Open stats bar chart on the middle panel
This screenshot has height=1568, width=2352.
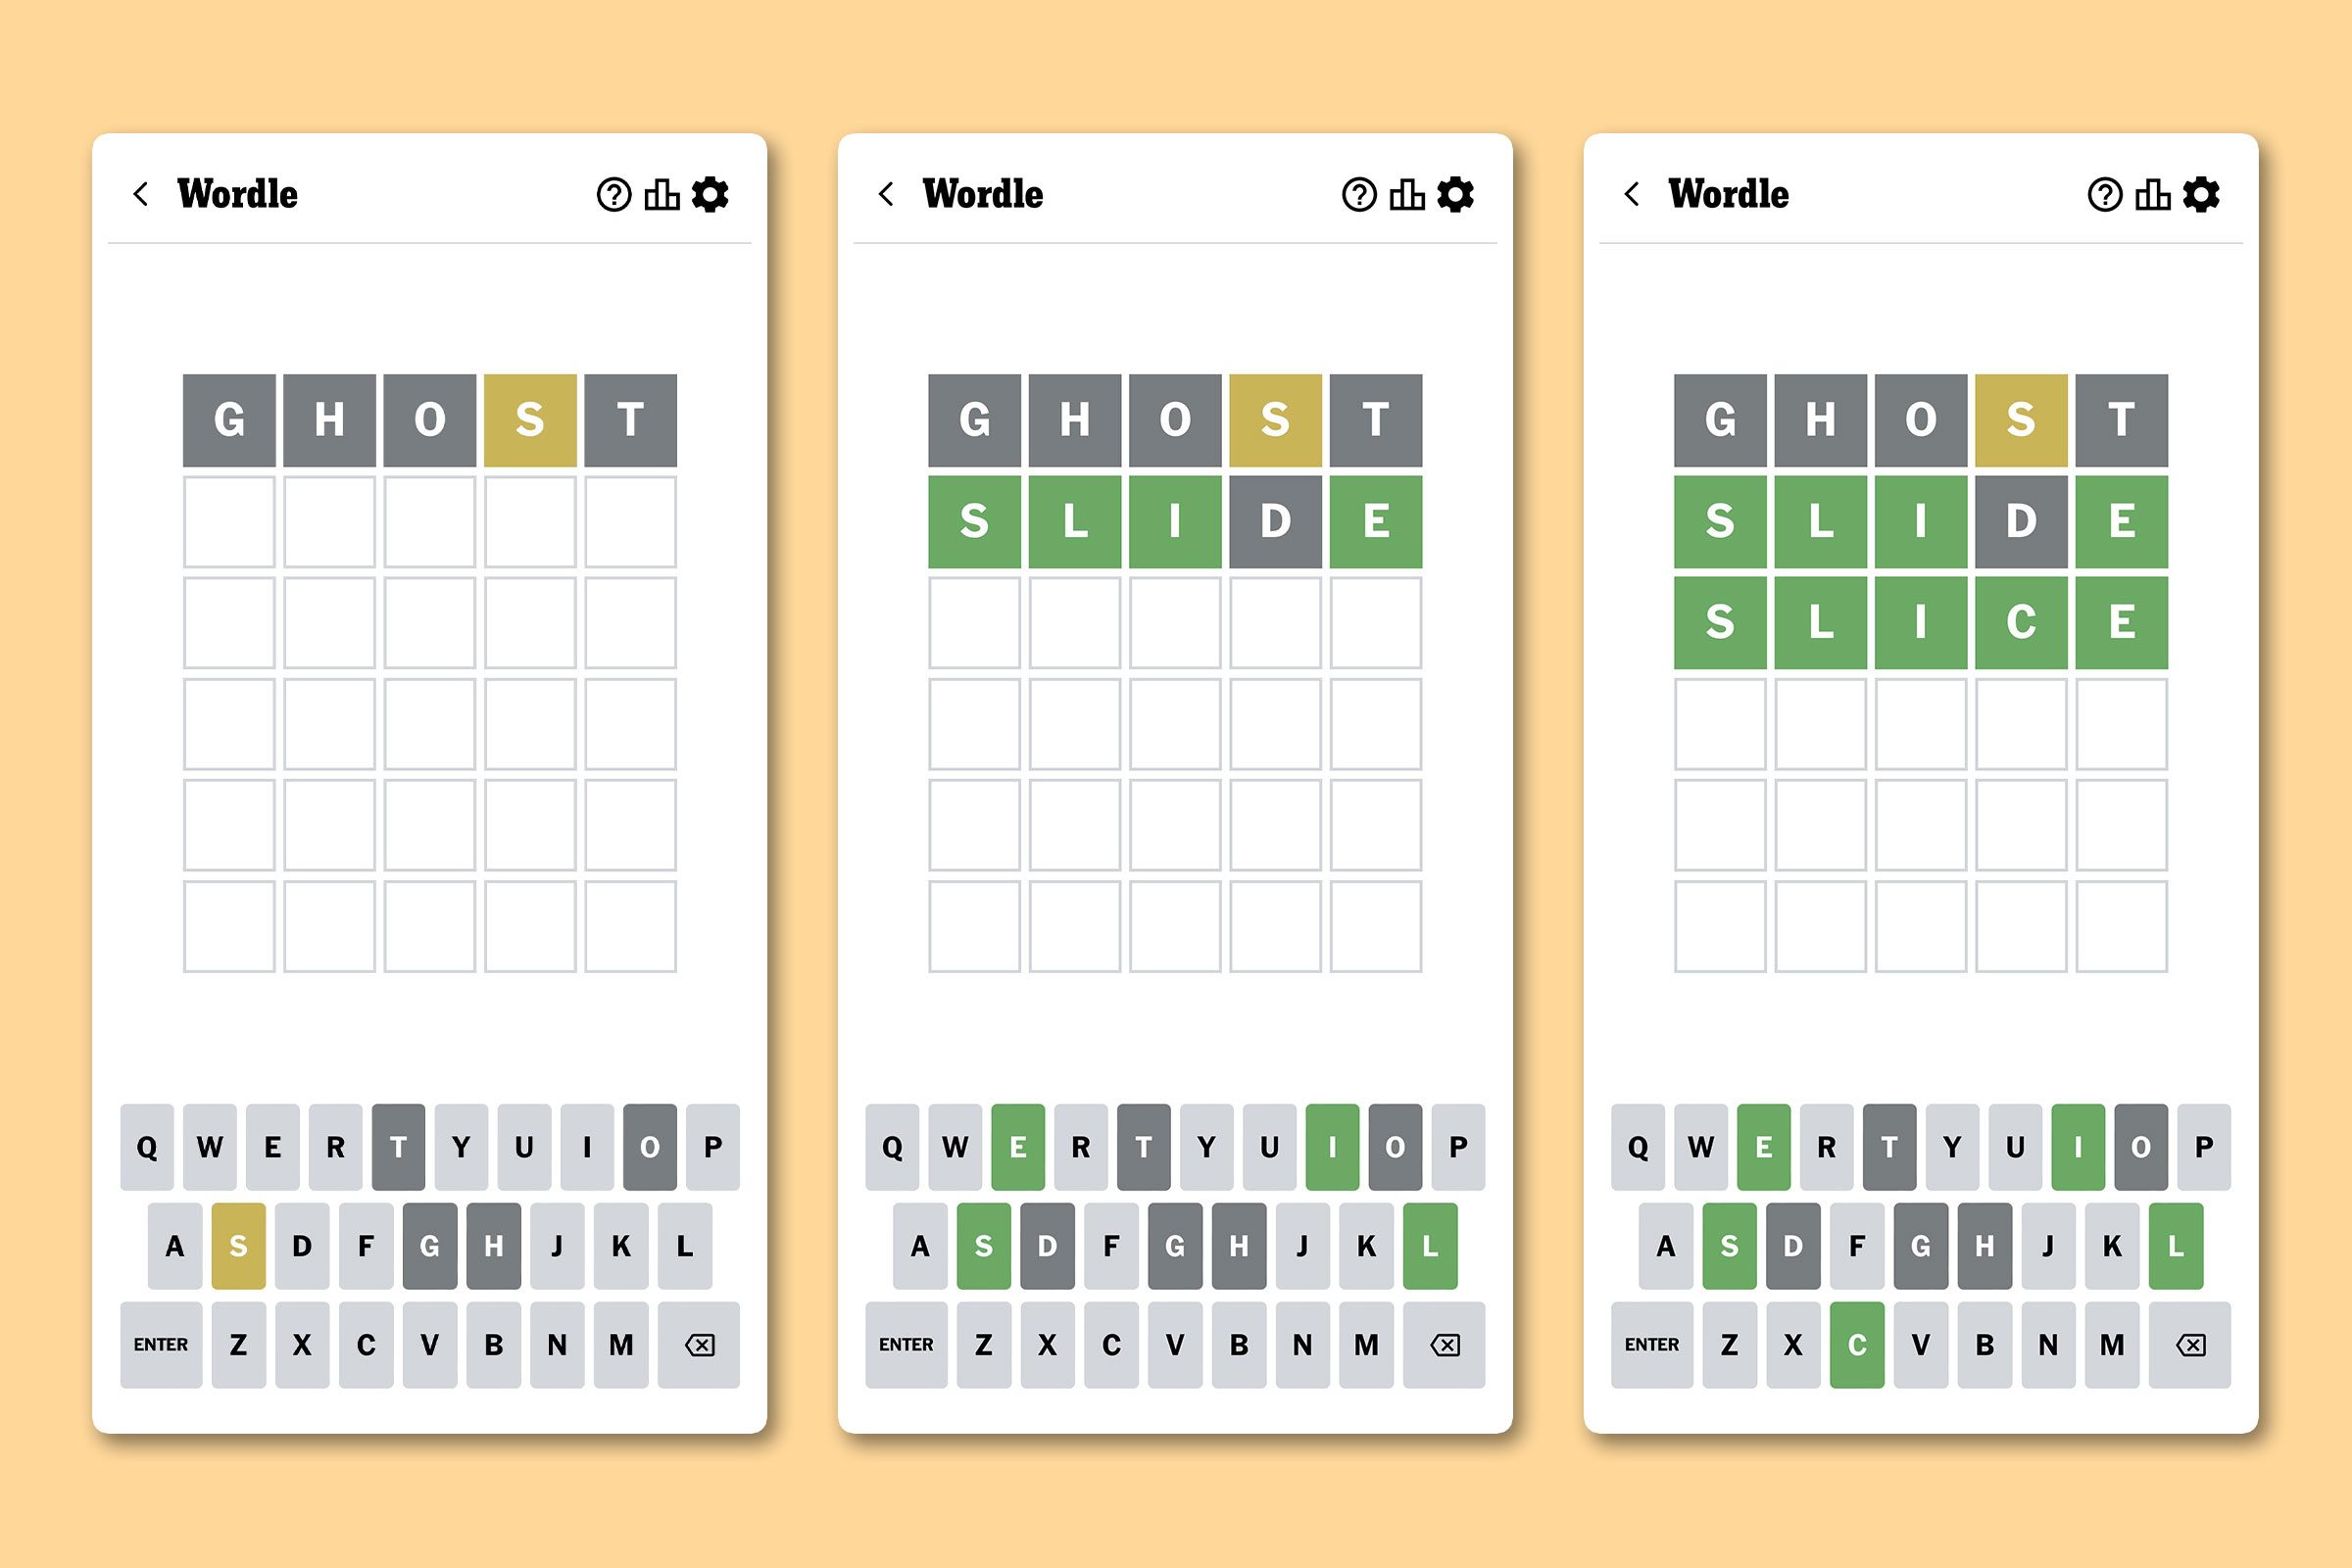pyautogui.click(x=1407, y=194)
